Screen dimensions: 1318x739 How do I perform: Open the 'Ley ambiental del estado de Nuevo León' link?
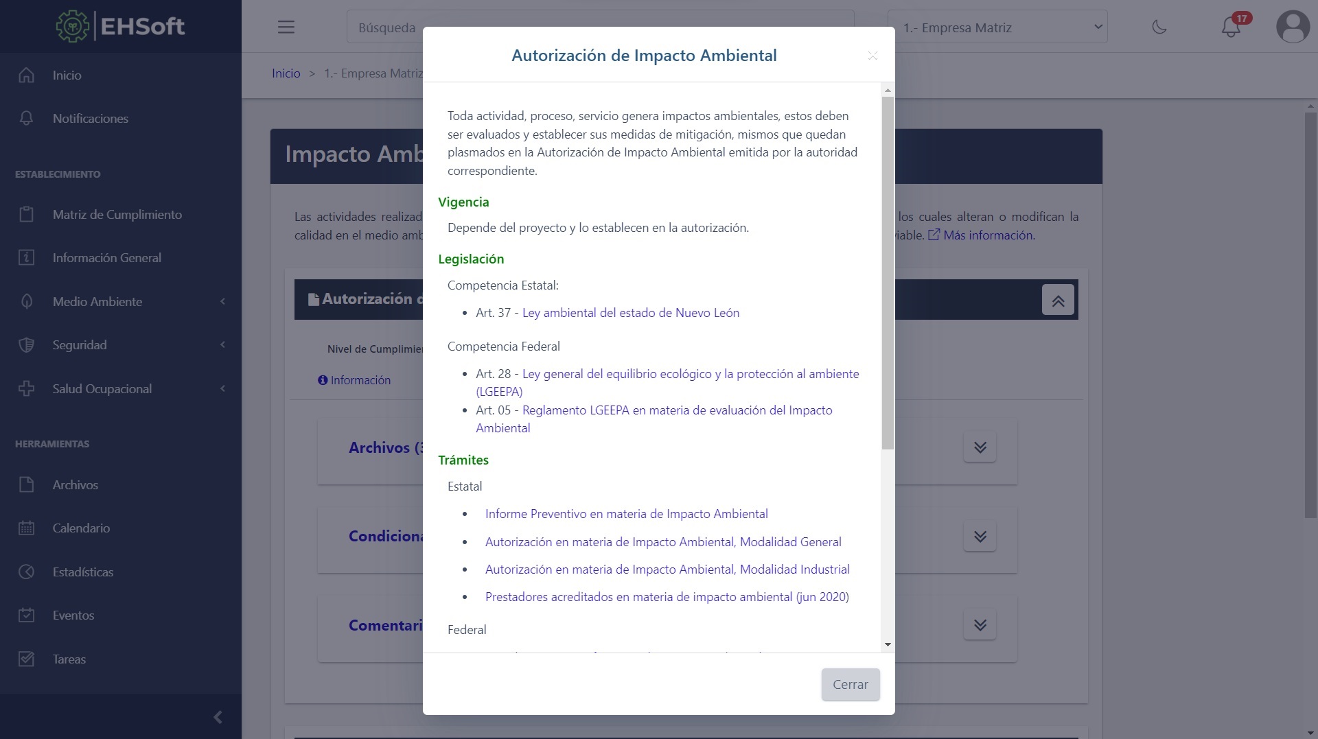point(630,312)
